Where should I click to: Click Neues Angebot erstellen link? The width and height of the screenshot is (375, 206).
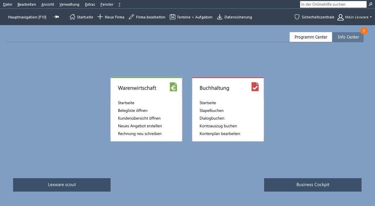pos(140,126)
